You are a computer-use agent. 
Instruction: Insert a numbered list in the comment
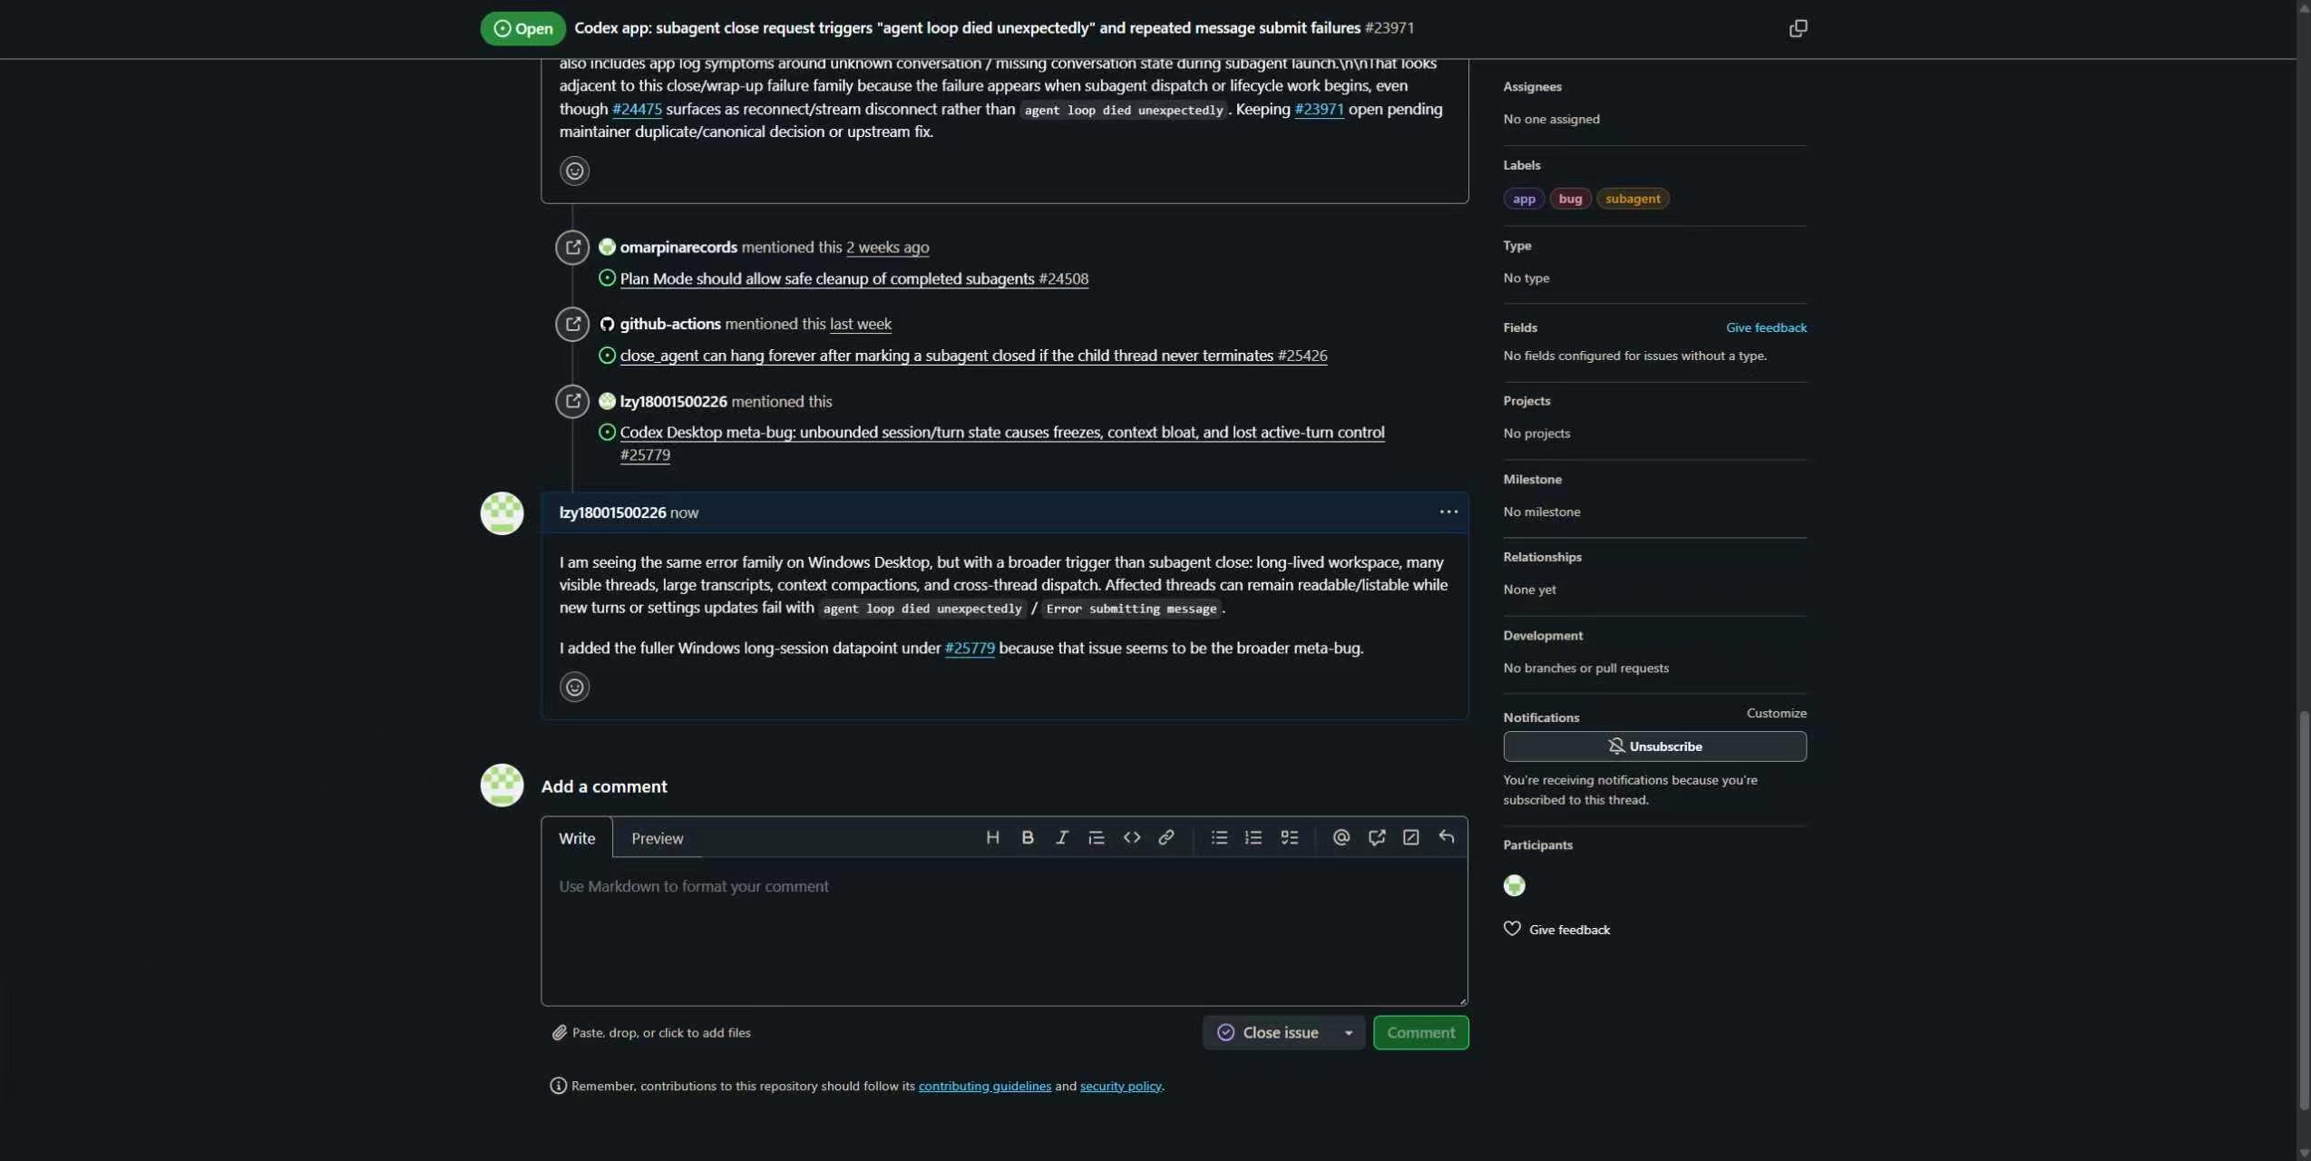coord(1253,837)
